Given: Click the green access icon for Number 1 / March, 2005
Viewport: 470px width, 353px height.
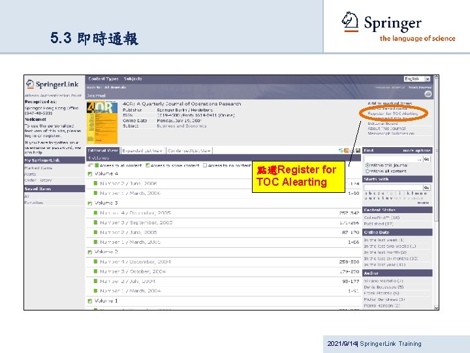Looking at the screenshot, I should (95, 242).
